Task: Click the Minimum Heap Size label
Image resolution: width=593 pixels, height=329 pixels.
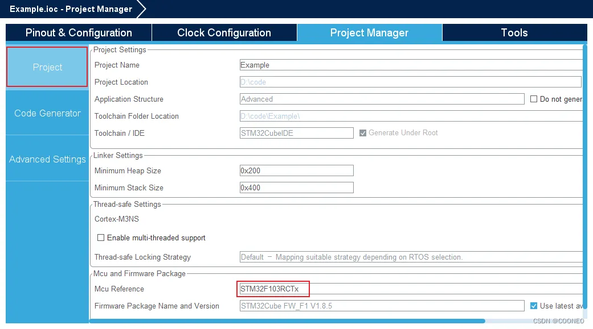Action: click(128, 170)
